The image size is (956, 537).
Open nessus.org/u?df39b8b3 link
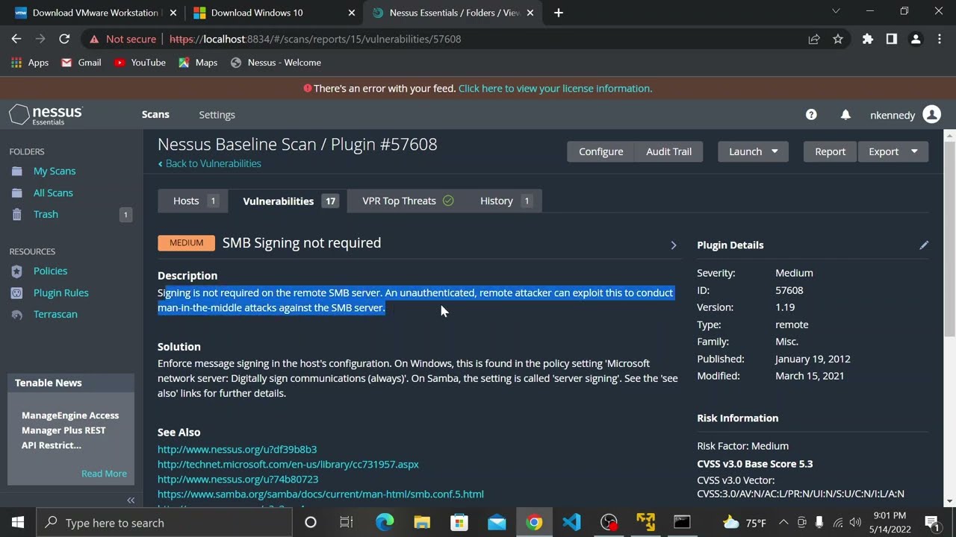237,449
